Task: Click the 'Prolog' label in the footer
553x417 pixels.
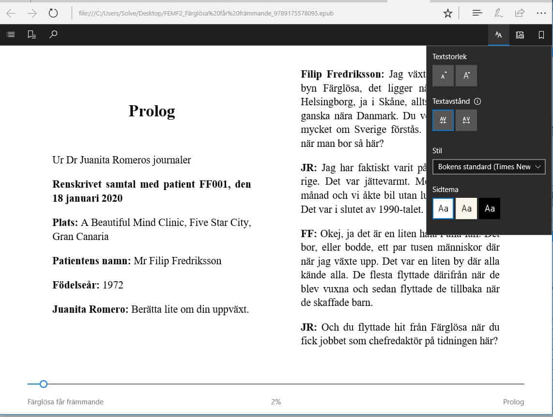Action: click(513, 402)
